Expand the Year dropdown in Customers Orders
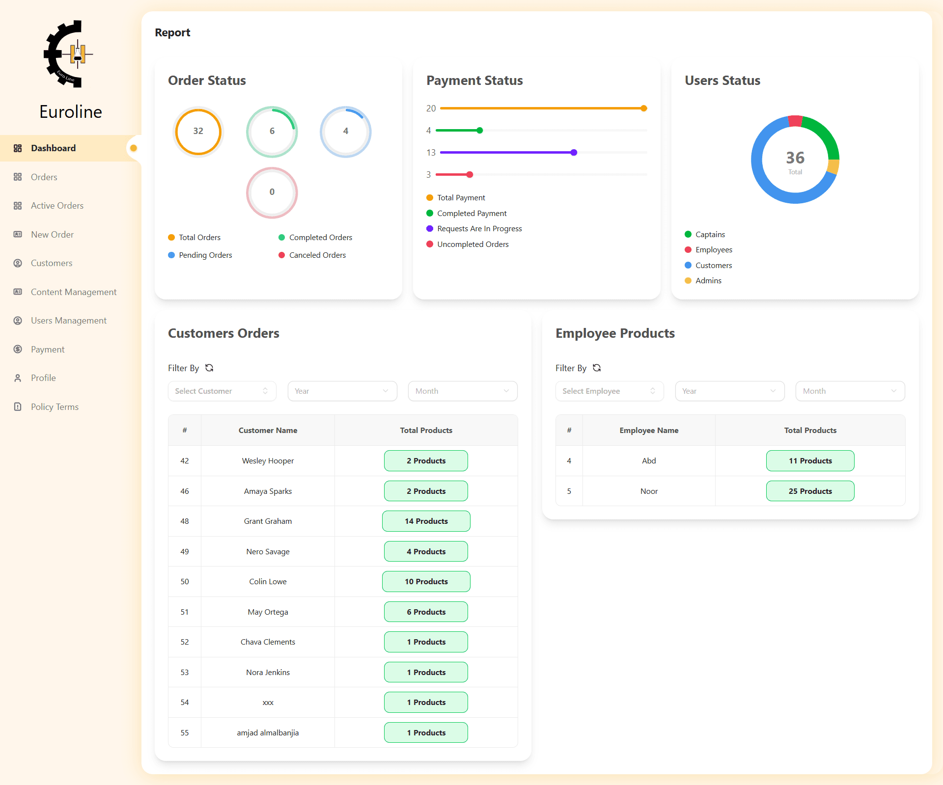This screenshot has width=943, height=785. [342, 391]
